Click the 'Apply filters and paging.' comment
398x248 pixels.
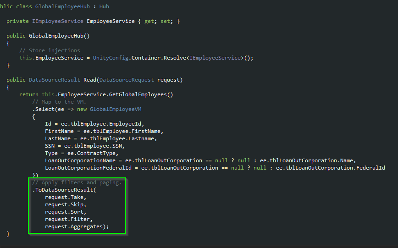pos(77,182)
